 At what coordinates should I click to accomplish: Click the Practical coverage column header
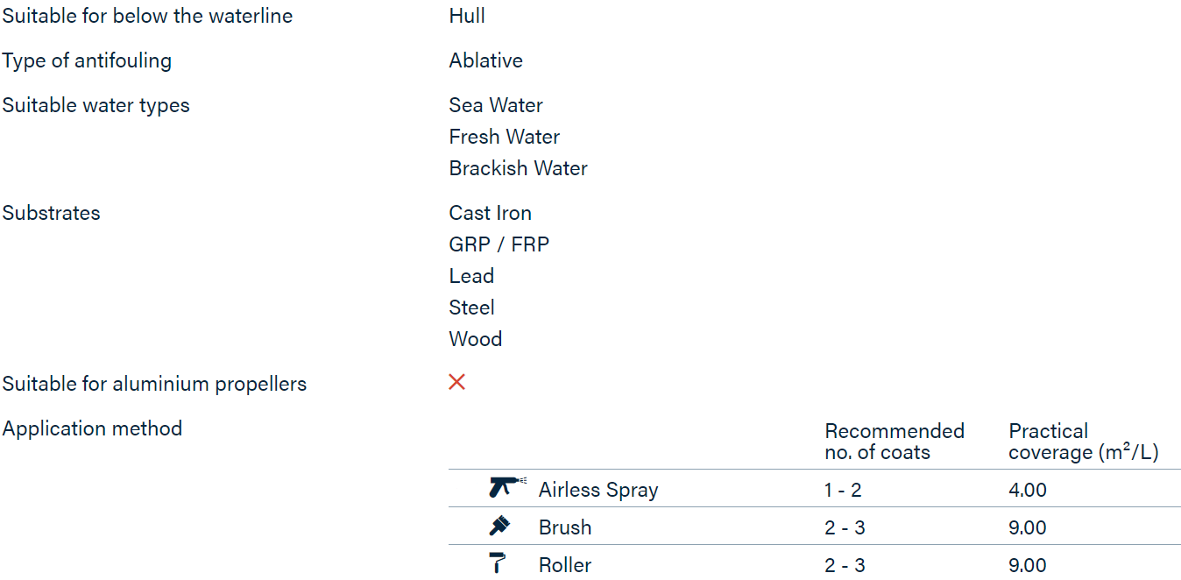coord(1084,442)
